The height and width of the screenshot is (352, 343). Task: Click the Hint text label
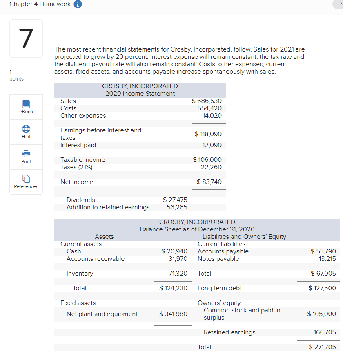(x=26, y=137)
